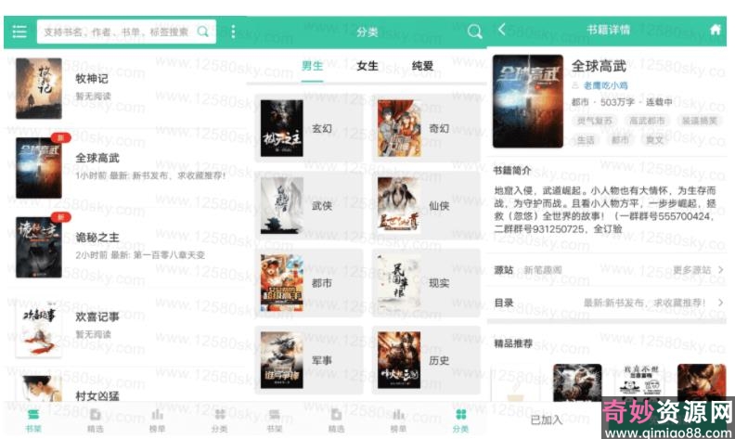Open the three-dot overflow menu

233,32
